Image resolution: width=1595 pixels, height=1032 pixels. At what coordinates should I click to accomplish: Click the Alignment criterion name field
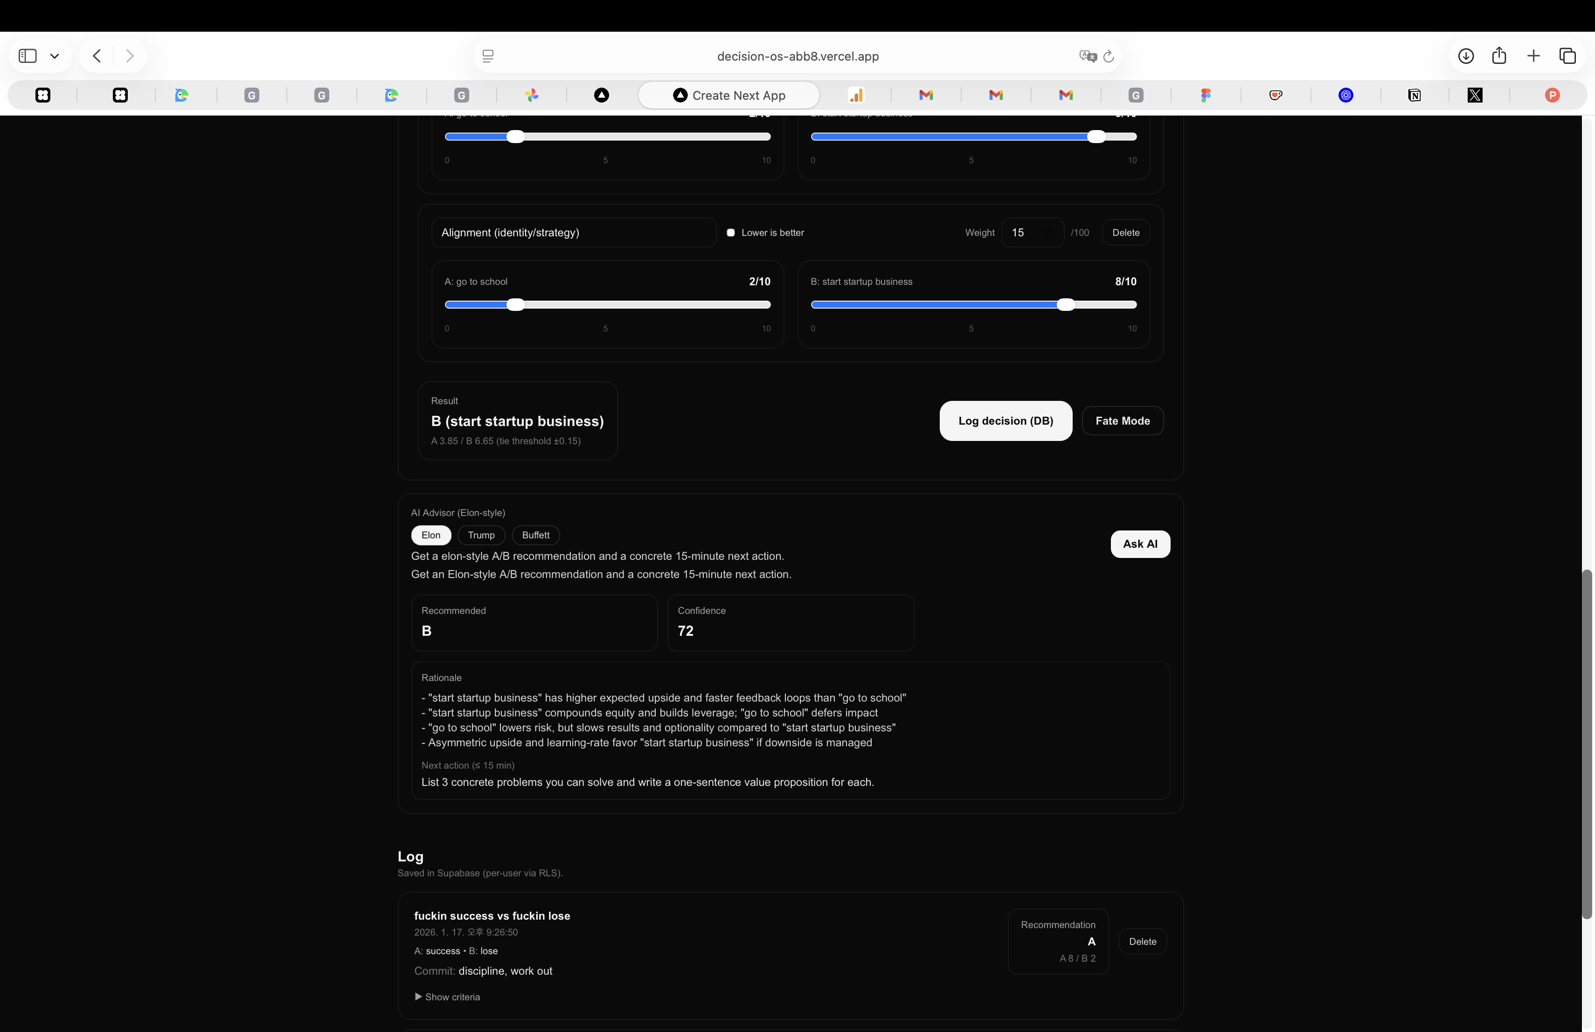click(574, 233)
